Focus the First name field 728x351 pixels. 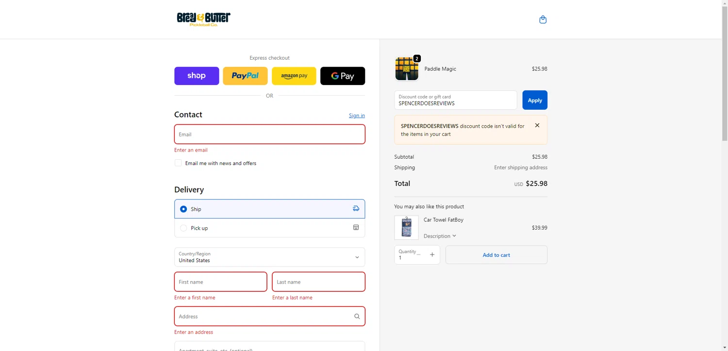[x=220, y=282]
